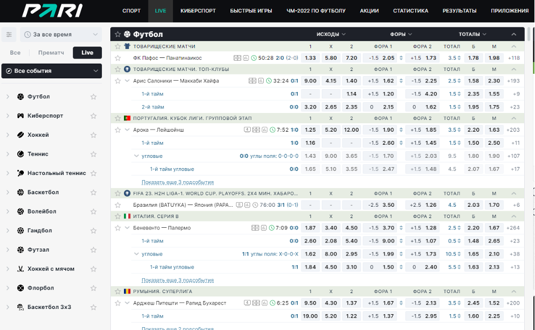The image size is (535, 330).
Task: Expand Хоккей in the sports list
Action: pyautogui.click(x=8, y=135)
